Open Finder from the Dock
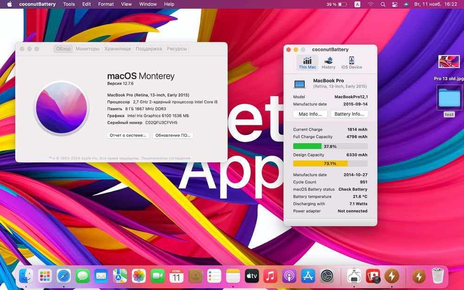The height and width of the screenshot is (290, 464). tap(26, 277)
